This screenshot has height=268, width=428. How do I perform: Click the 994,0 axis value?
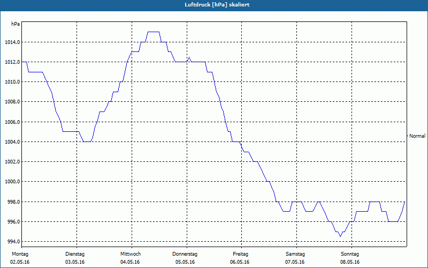[x=13, y=242]
